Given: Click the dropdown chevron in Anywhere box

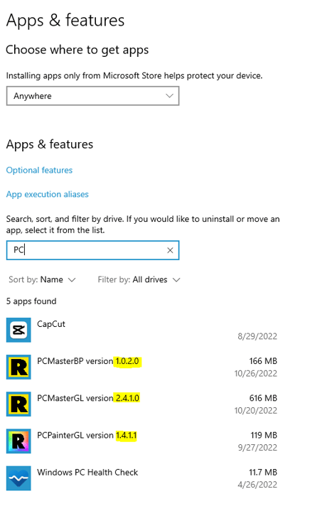Looking at the screenshot, I should [x=169, y=96].
